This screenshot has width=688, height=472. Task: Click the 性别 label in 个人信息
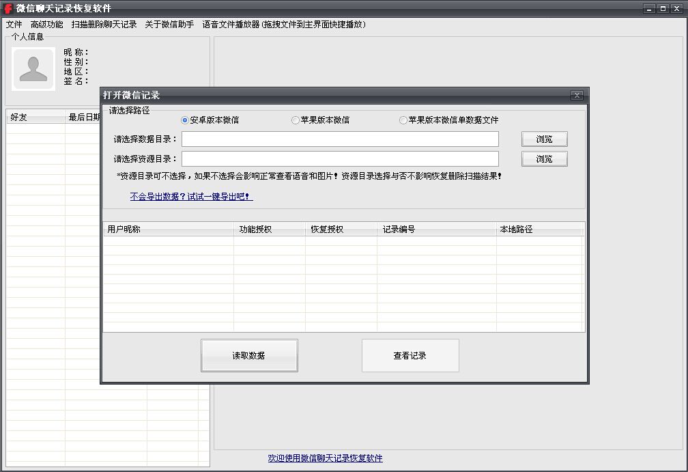[x=76, y=62]
